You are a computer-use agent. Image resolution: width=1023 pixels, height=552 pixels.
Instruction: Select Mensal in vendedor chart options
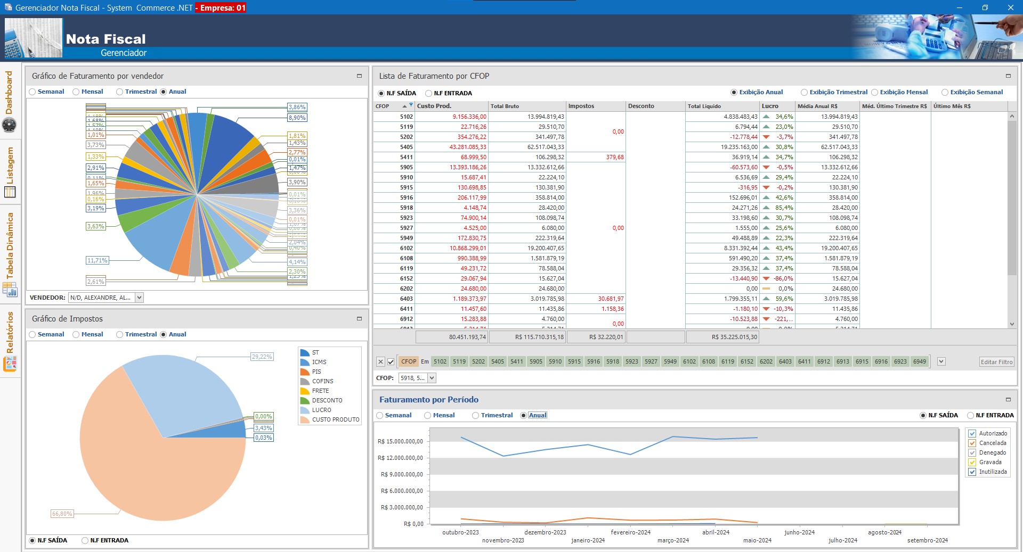click(x=76, y=92)
